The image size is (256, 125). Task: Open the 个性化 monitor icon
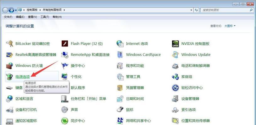pyautogui.click(x=65, y=77)
